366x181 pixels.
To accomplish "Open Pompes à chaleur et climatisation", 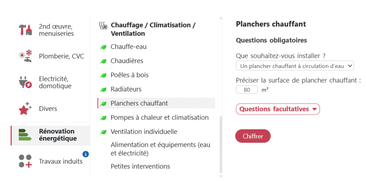I will pos(159,117).
